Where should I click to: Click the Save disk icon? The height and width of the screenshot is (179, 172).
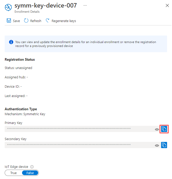9,21
